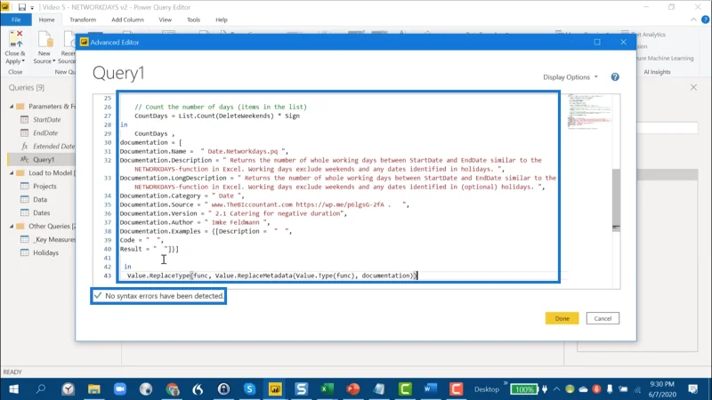Click the Desktop toolbar label
Image resolution: width=712 pixels, height=400 pixels.
(486, 389)
